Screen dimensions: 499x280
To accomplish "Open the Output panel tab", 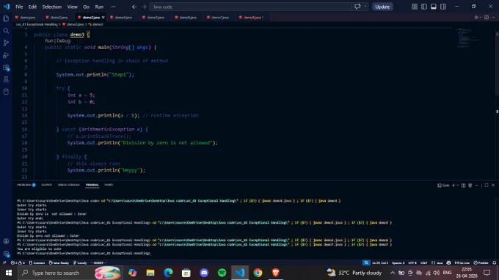I will pos(46,185).
